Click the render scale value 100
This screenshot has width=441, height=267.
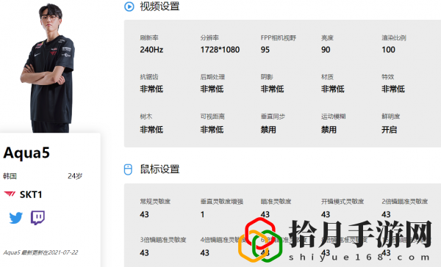click(x=388, y=50)
